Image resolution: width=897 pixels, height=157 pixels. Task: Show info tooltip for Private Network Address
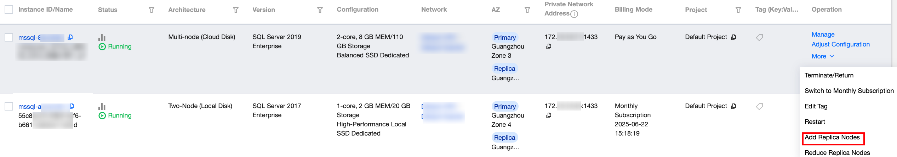coord(574,14)
